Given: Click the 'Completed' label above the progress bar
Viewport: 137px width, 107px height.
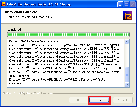Looking at the screenshot, I should point(14,30).
